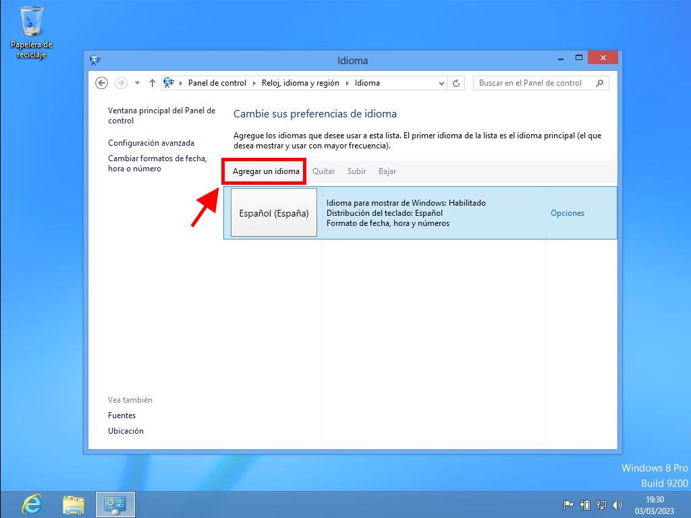
Task: Open Configuración avanzada link
Action: 150,143
